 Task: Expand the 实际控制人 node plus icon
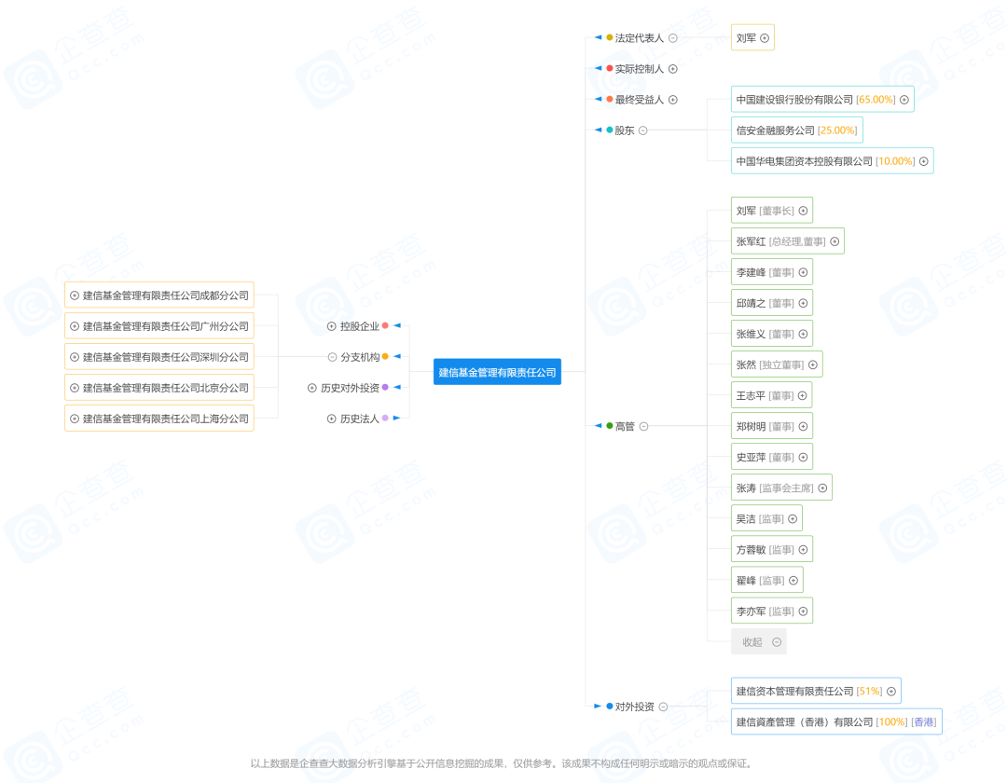point(673,69)
